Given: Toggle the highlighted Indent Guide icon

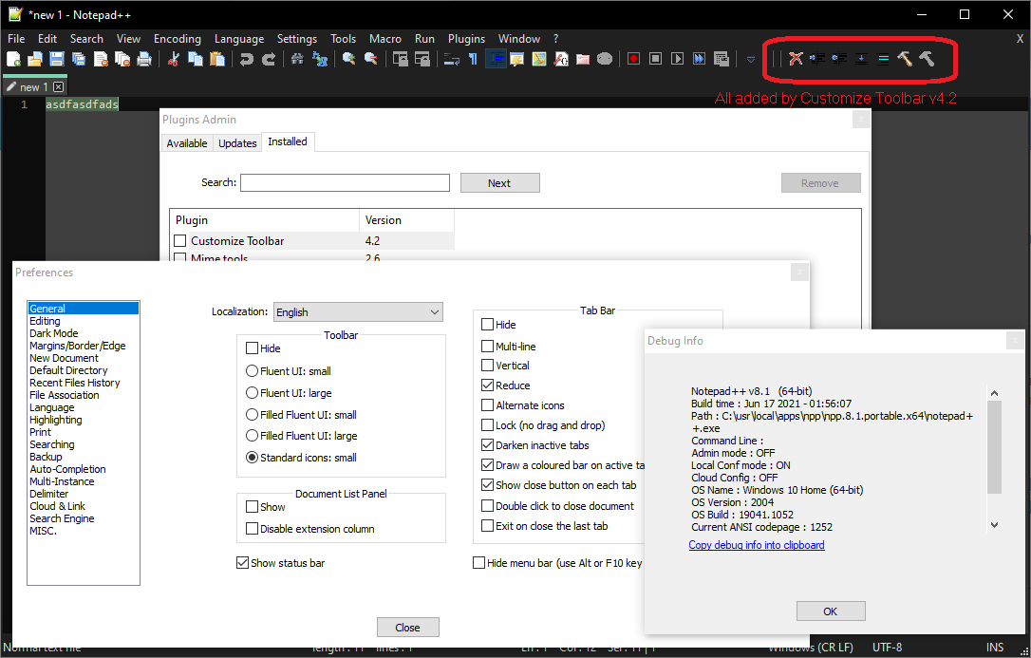Looking at the screenshot, I should tap(496, 59).
